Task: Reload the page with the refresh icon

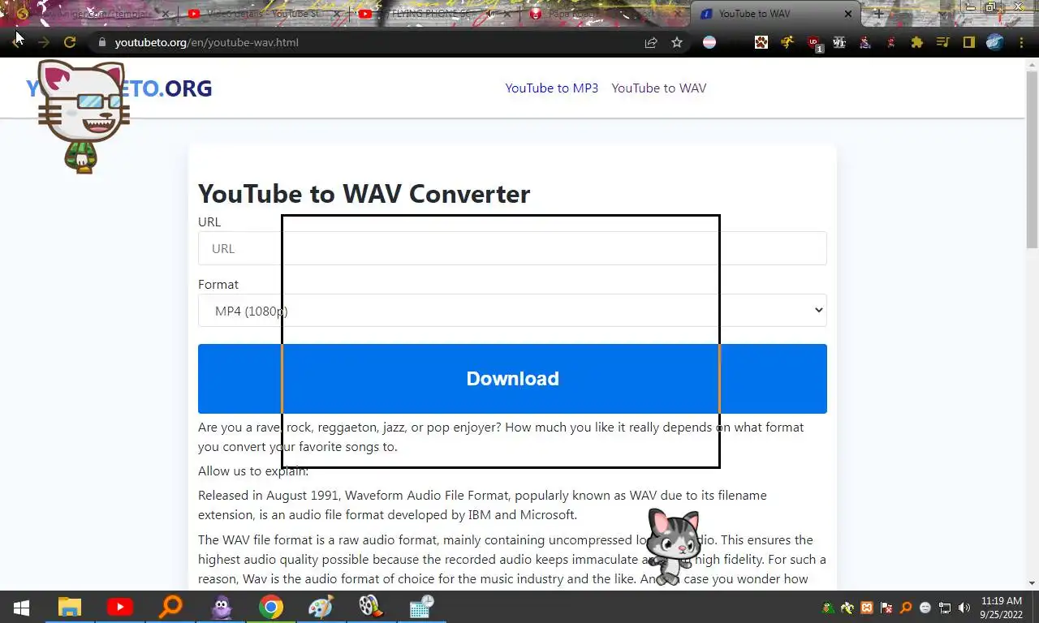Action: pyautogui.click(x=70, y=42)
